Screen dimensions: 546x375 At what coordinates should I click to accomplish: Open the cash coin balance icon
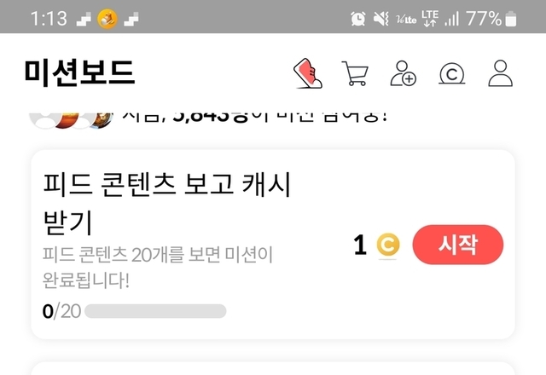[451, 73]
